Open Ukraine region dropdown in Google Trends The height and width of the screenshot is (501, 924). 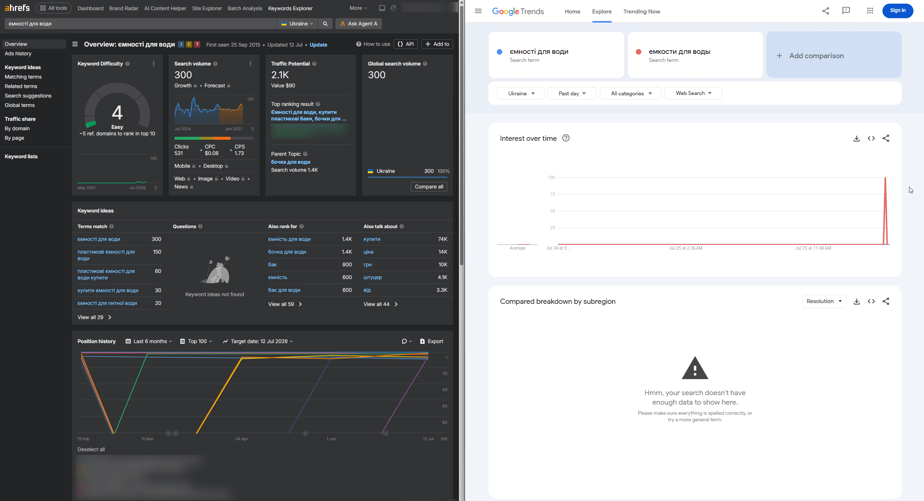(521, 94)
